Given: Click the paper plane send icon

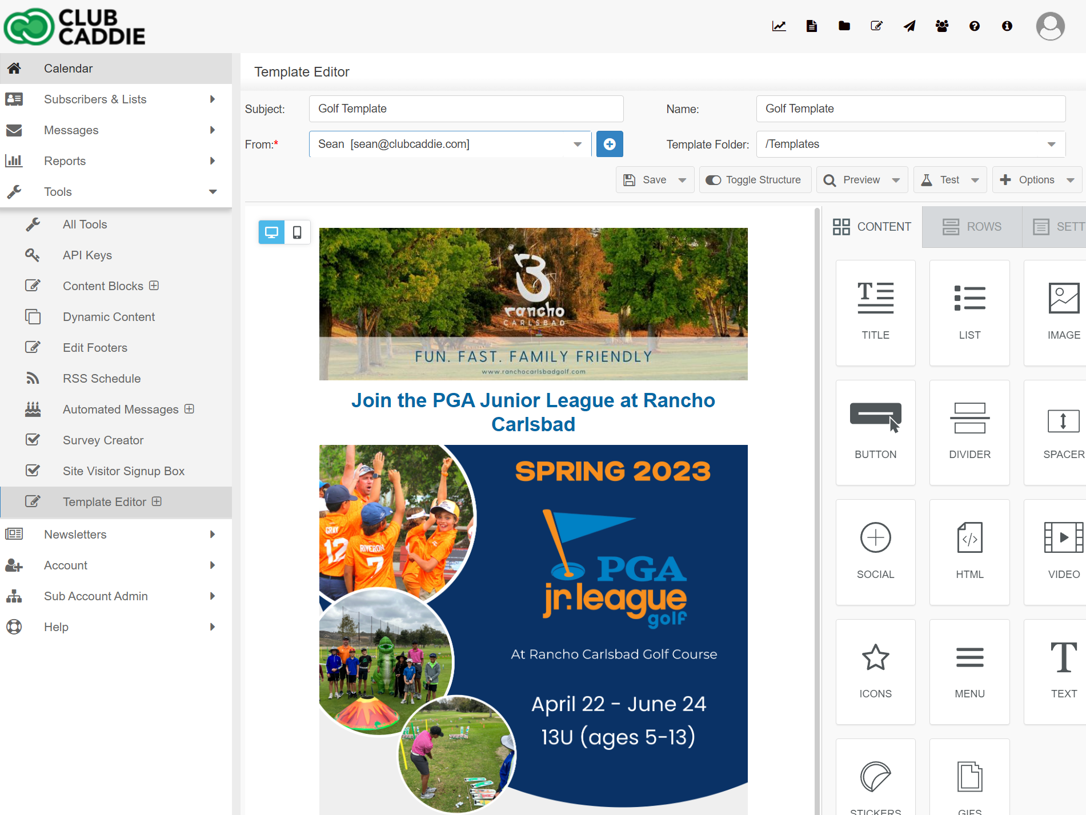Looking at the screenshot, I should point(909,26).
